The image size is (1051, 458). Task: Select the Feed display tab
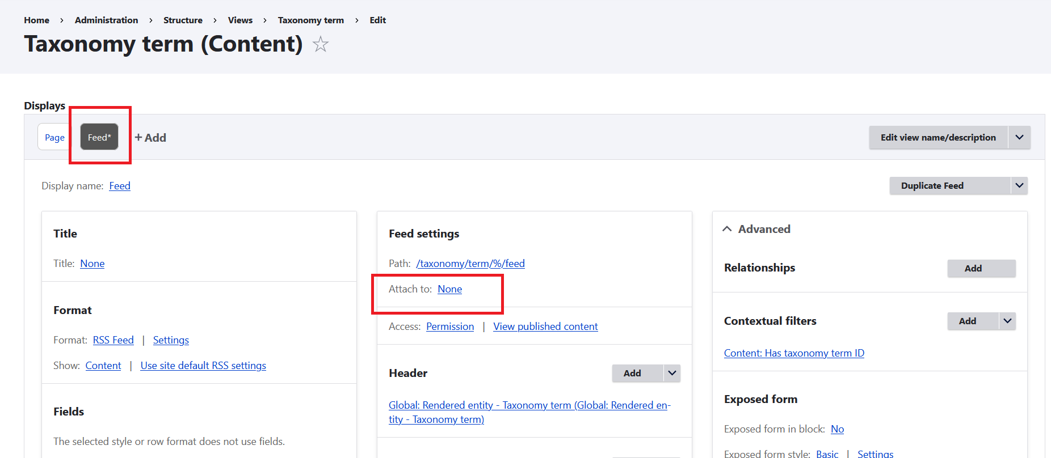(x=99, y=137)
